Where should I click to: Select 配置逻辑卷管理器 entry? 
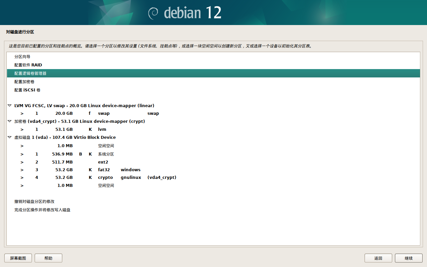(213, 73)
